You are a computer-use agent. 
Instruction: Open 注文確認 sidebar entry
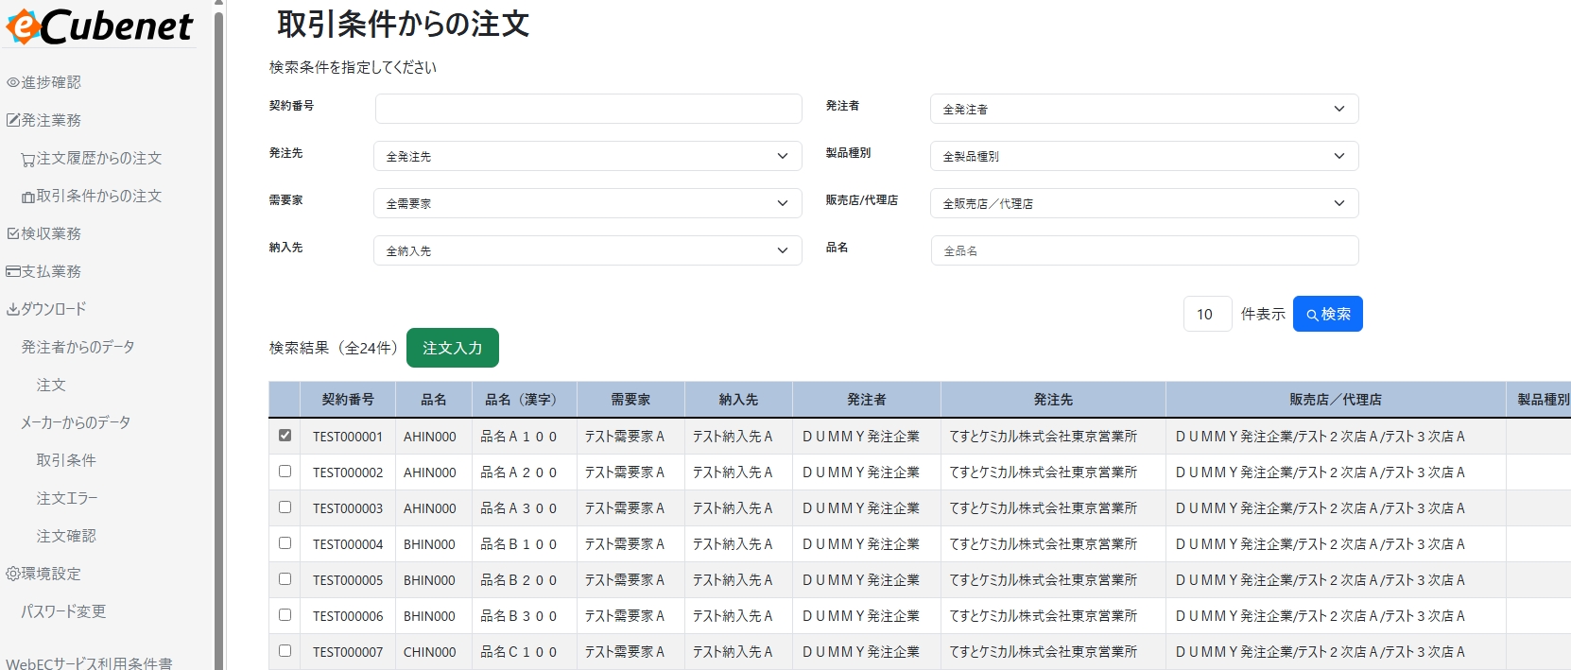[66, 536]
